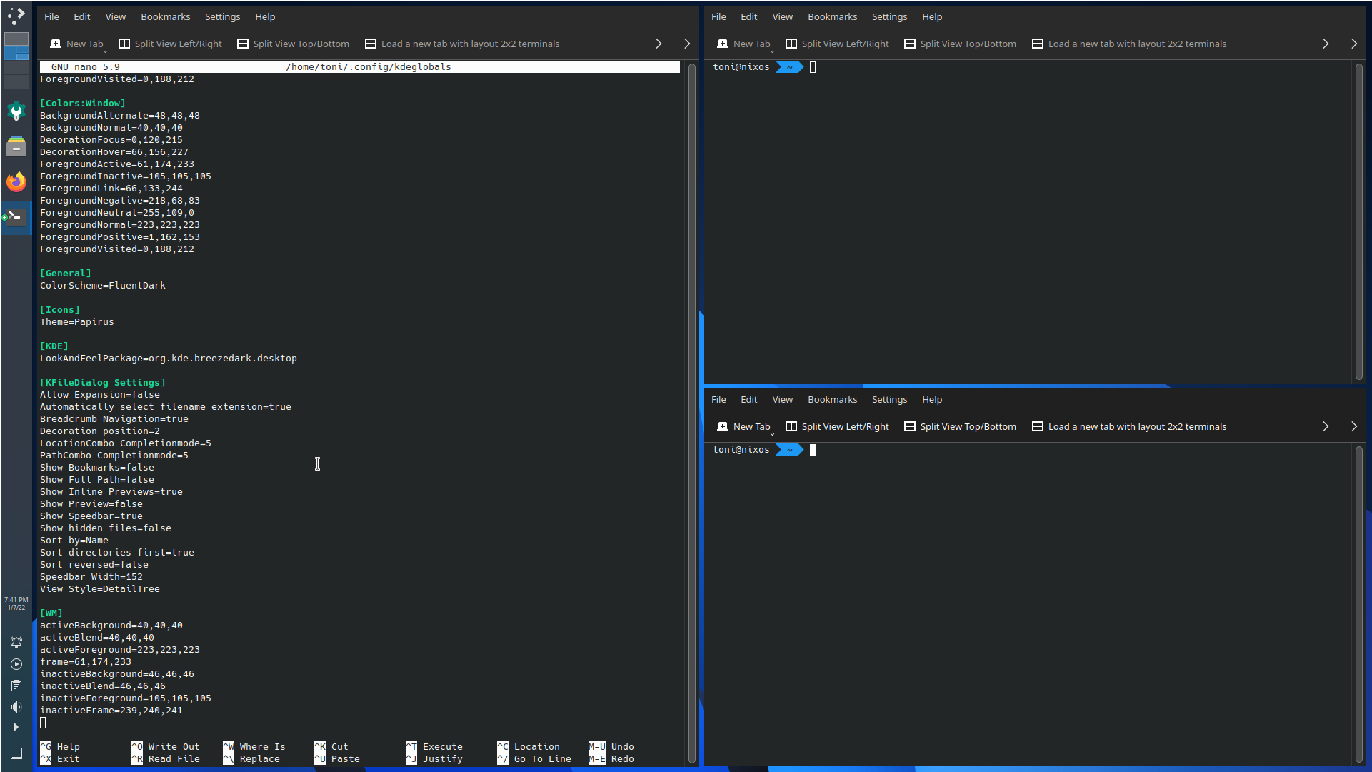
Task: Open the system settings wrench icon
Action: 16,111
